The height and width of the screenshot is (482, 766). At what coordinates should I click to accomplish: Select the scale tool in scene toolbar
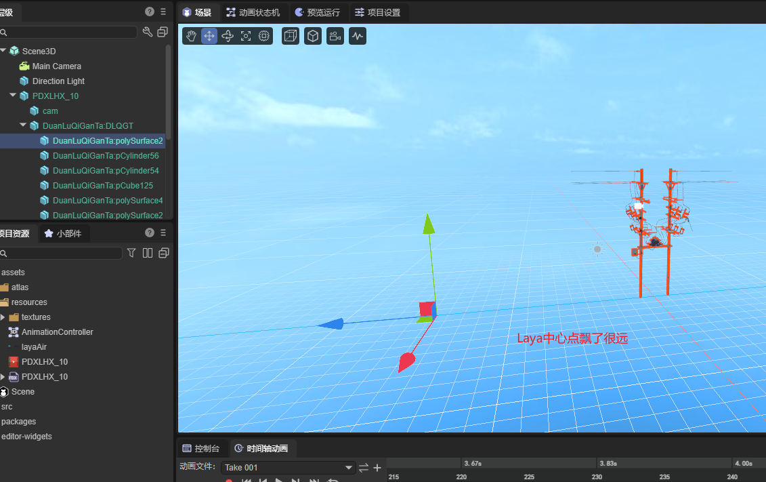point(246,36)
